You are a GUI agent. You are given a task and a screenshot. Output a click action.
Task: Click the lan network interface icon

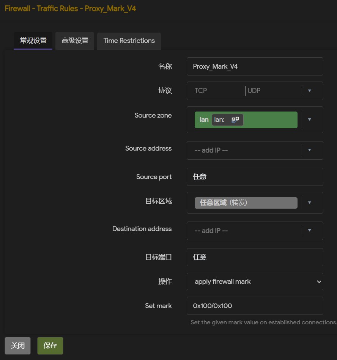(235, 119)
